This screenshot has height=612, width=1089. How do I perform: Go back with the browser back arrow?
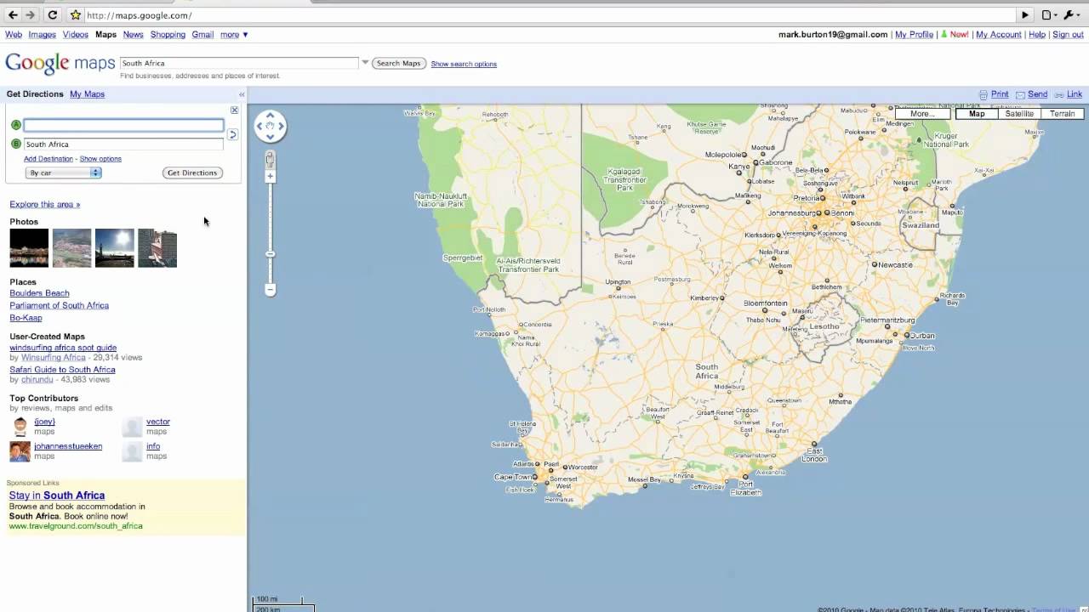13,14
